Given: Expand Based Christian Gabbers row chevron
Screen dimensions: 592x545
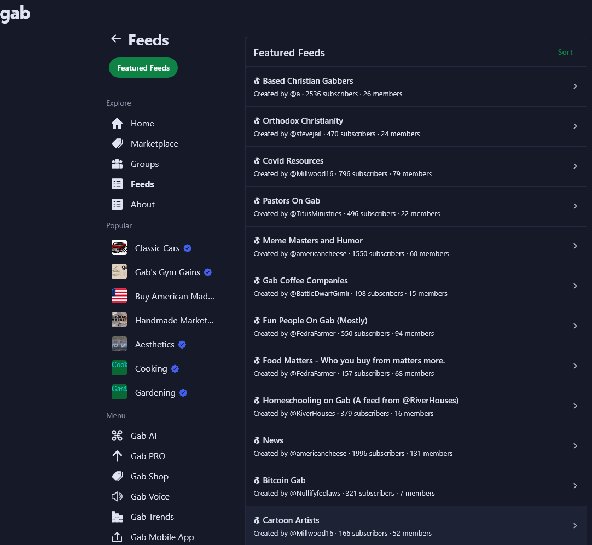Looking at the screenshot, I should coord(575,86).
